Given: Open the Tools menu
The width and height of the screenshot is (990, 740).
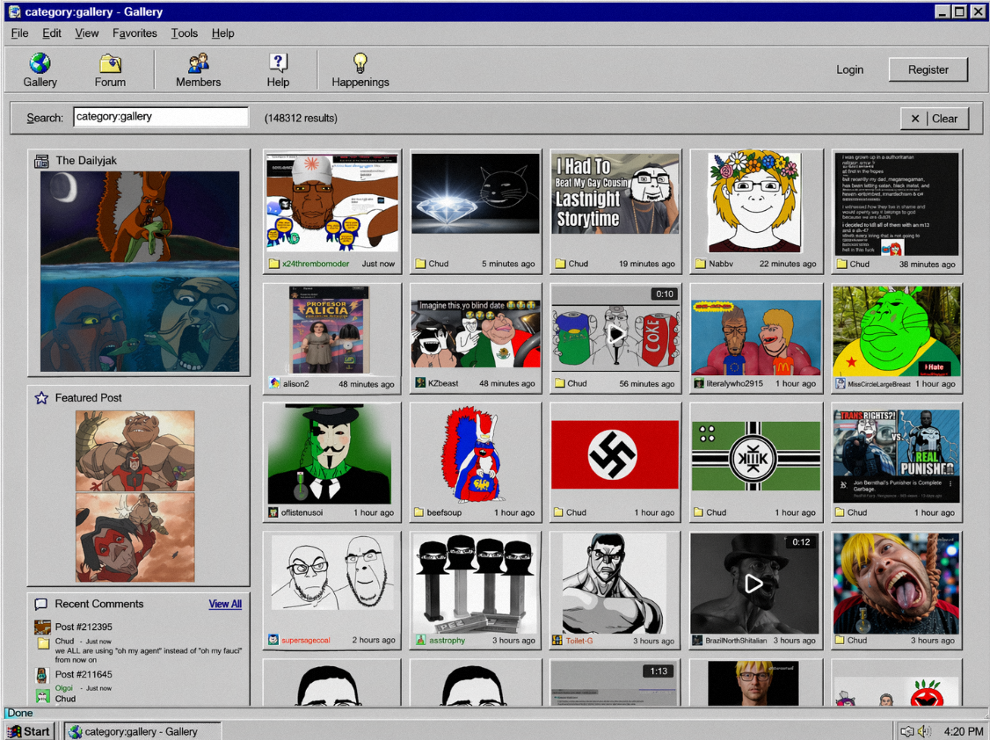Looking at the screenshot, I should 184,33.
